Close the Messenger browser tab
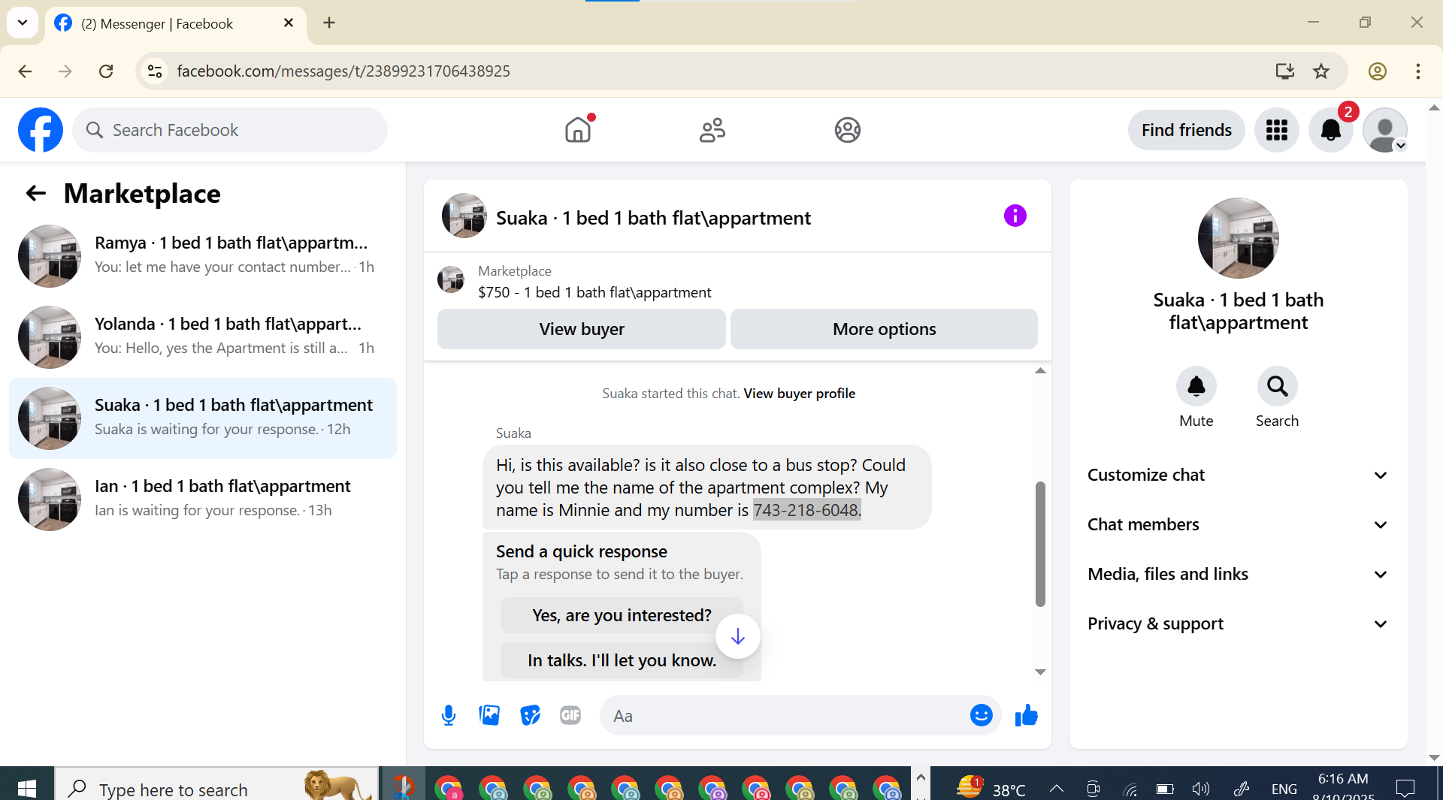 289,23
